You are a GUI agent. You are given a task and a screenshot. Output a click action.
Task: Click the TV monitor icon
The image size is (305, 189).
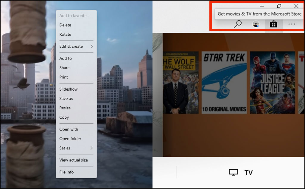[x=234, y=173]
